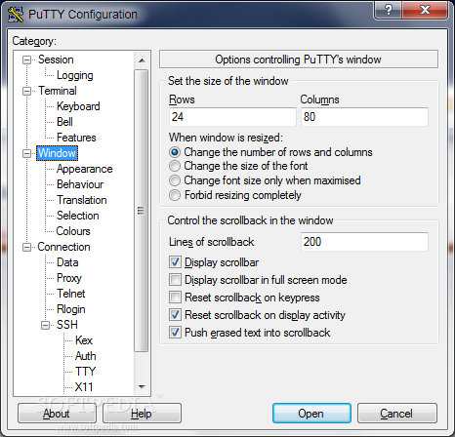Uncheck 'Push erased text into scrollback'
The image size is (455, 437).
[x=175, y=333]
